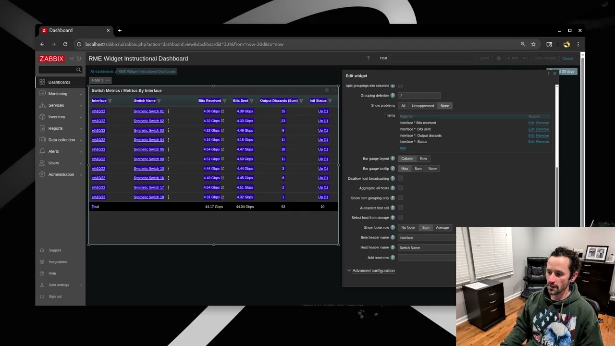Viewport: 615px width, 346px height.
Task: Click the Host header name field
Action: (427, 247)
